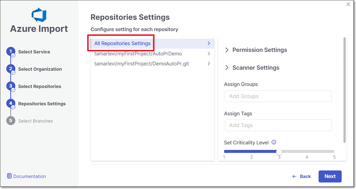Click the Documentation book icon

(9, 176)
